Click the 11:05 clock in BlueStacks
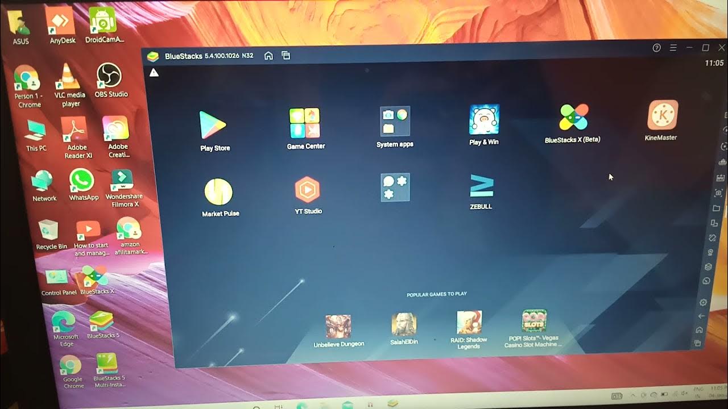 (x=714, y=64)
